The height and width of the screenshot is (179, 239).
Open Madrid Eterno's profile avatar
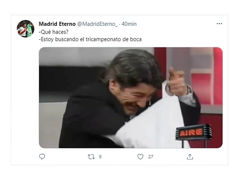(x=26, y=29)
